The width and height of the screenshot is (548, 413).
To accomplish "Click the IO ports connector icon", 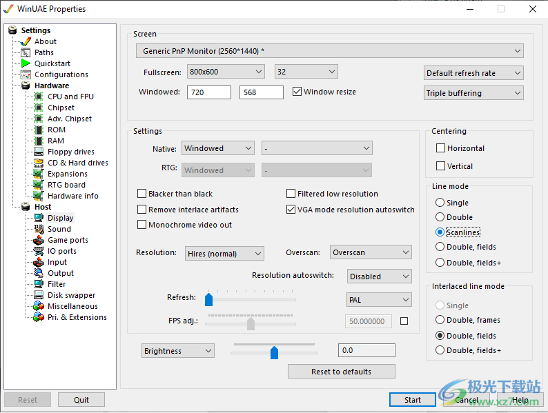I will point(39,251).
